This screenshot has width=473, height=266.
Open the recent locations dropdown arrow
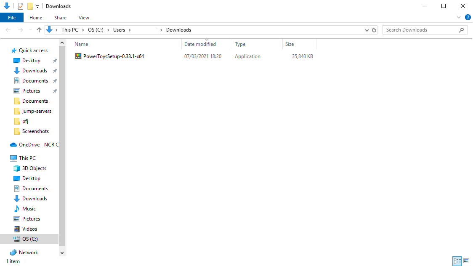tap(30, 30)
